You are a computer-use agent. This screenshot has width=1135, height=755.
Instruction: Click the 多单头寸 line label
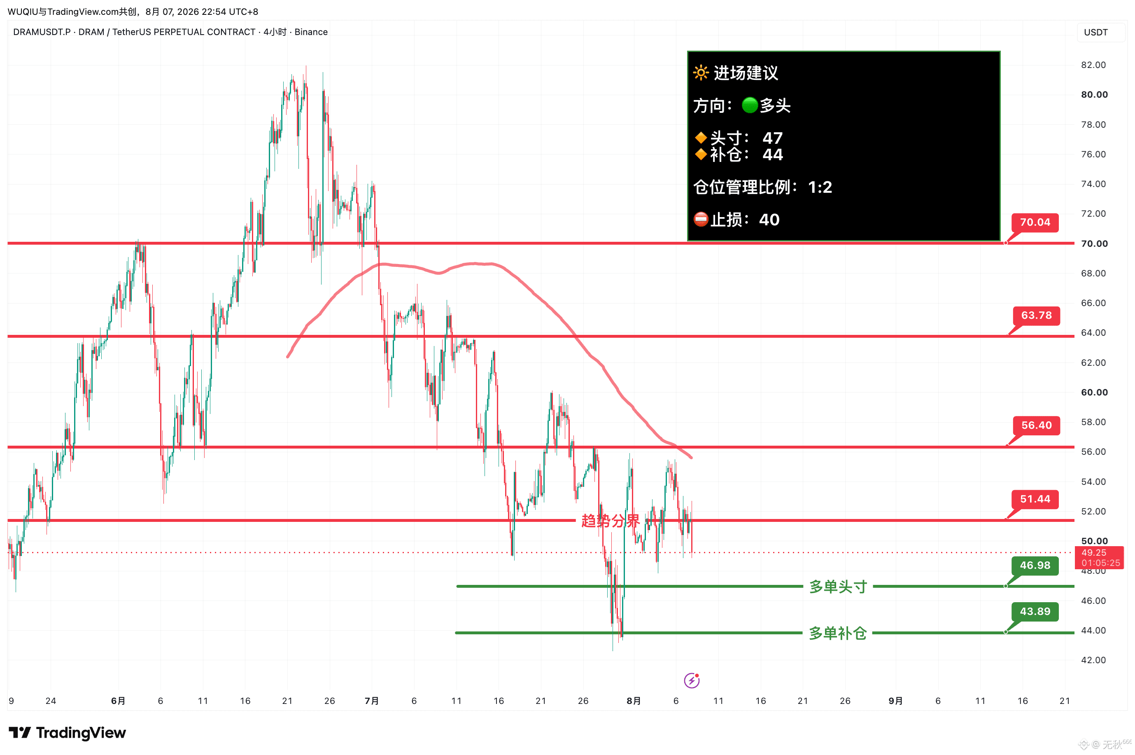[x=838, y=587]
